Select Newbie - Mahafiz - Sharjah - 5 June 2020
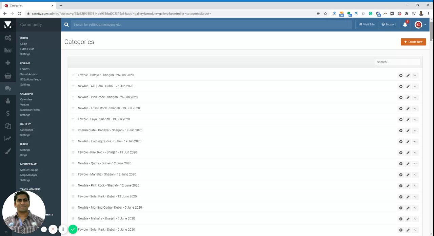434x236 pixels. 106,218
